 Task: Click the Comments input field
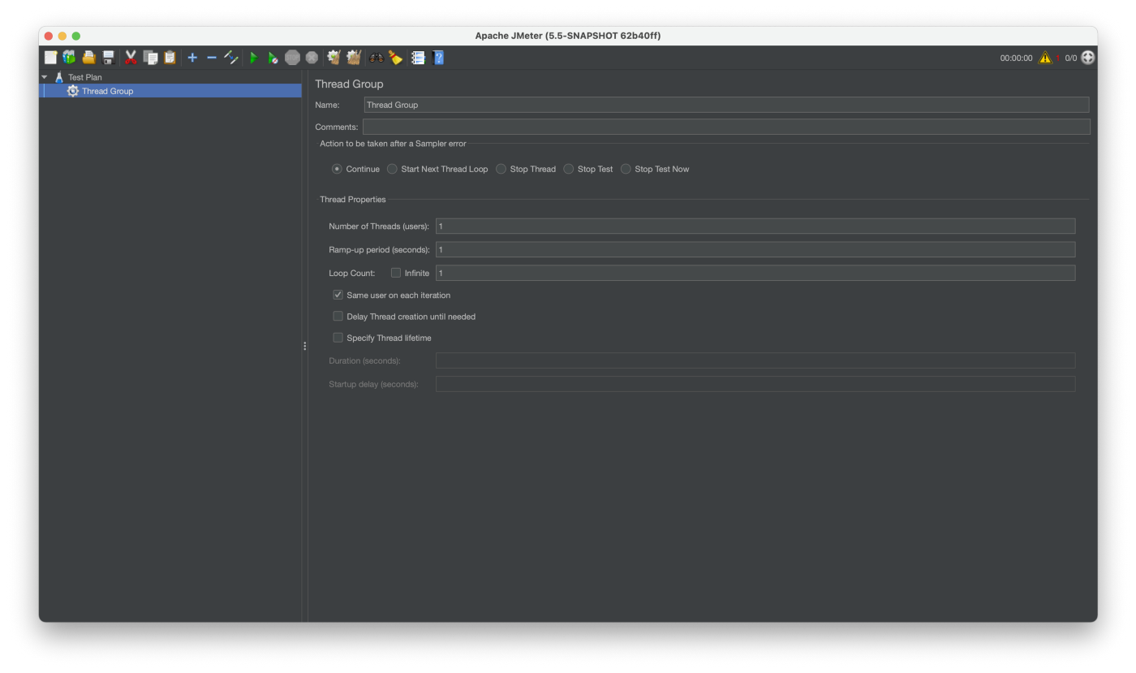coord(726,127)
